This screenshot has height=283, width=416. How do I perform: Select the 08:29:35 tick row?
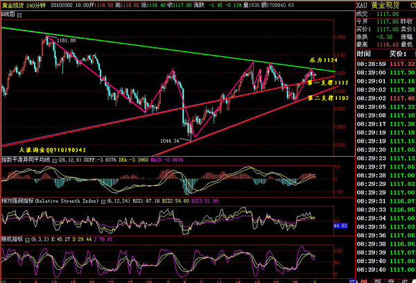[x=386, y=227]
